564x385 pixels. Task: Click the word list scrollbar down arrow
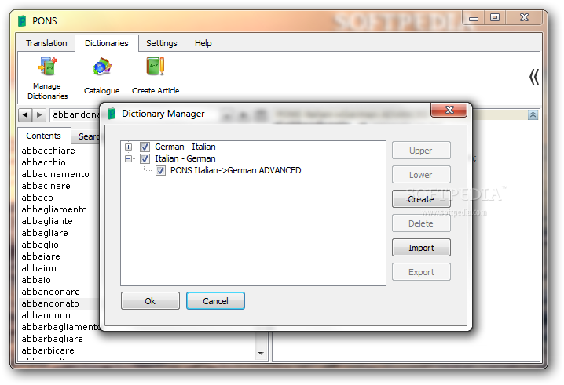point(261,354)
